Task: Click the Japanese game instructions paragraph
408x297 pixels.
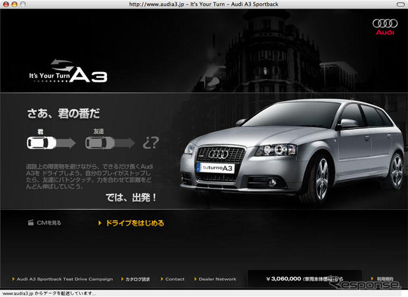Action: (89, 176)
